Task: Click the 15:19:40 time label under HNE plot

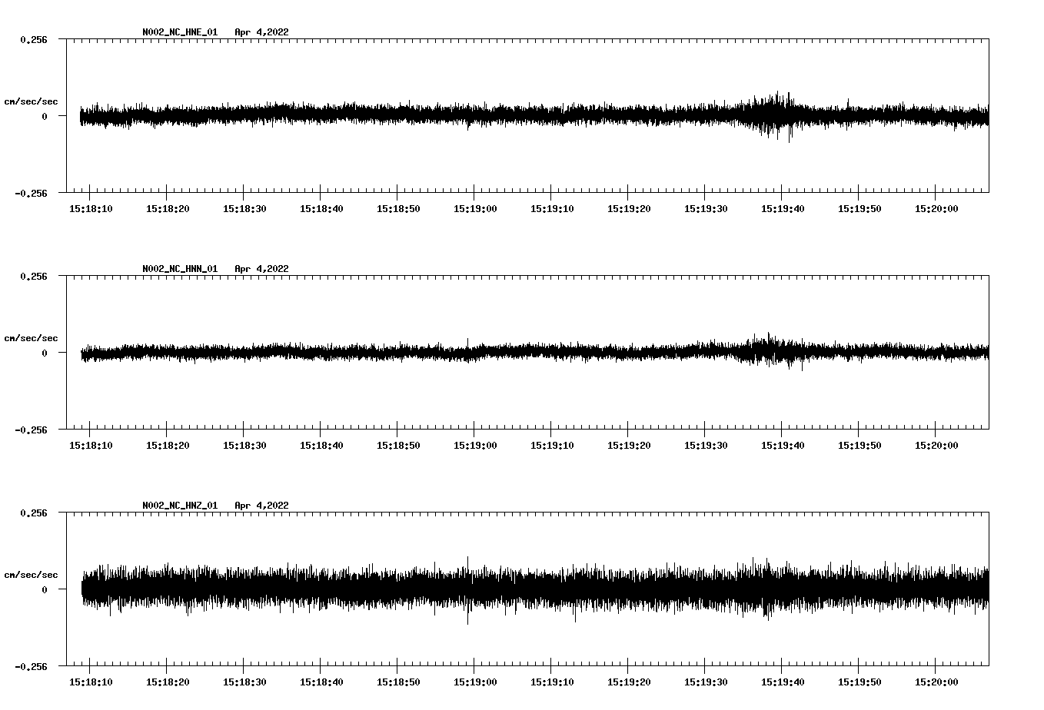Action: [x=783, y=208]
